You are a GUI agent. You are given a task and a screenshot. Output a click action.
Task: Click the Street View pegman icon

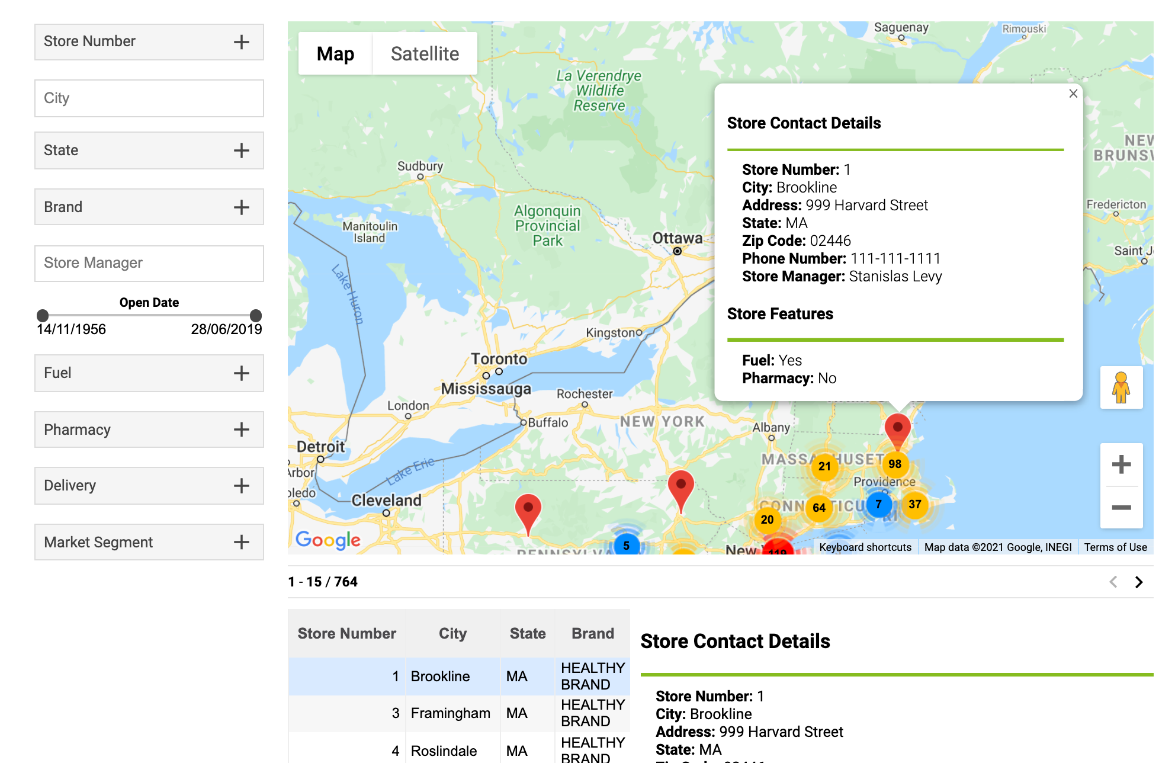pyautogui.click(x=1121, y=387)
